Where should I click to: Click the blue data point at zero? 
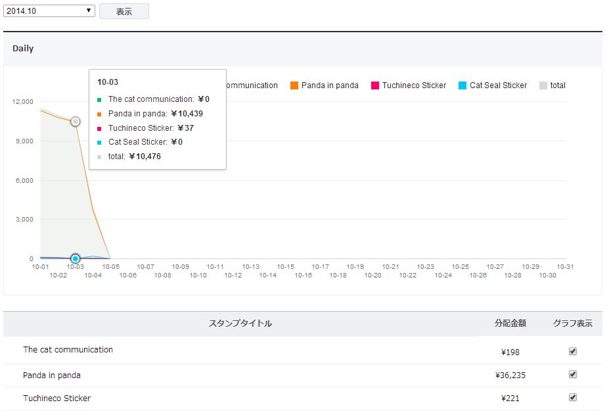coord(76,258)
